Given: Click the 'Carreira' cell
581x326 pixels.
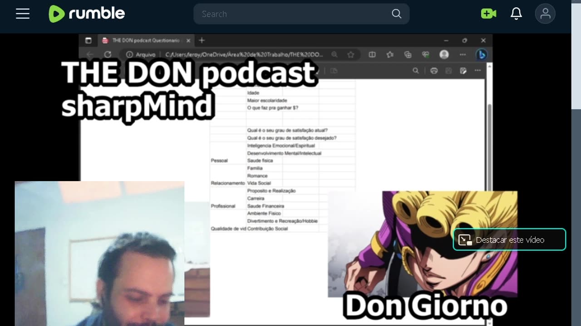Looking at the screenshot, I should (x=256, y=198).
